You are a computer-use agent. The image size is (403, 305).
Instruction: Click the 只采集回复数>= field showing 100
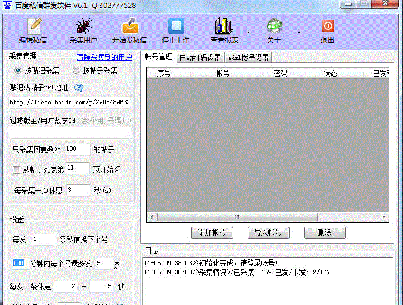(x=77, y=149)
